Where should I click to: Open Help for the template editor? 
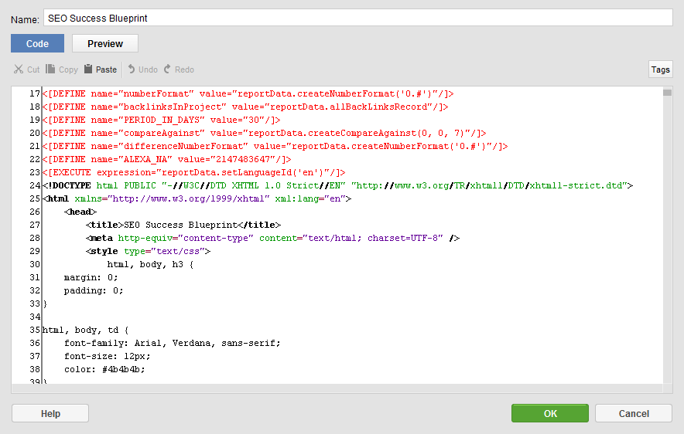click(50, 413)
